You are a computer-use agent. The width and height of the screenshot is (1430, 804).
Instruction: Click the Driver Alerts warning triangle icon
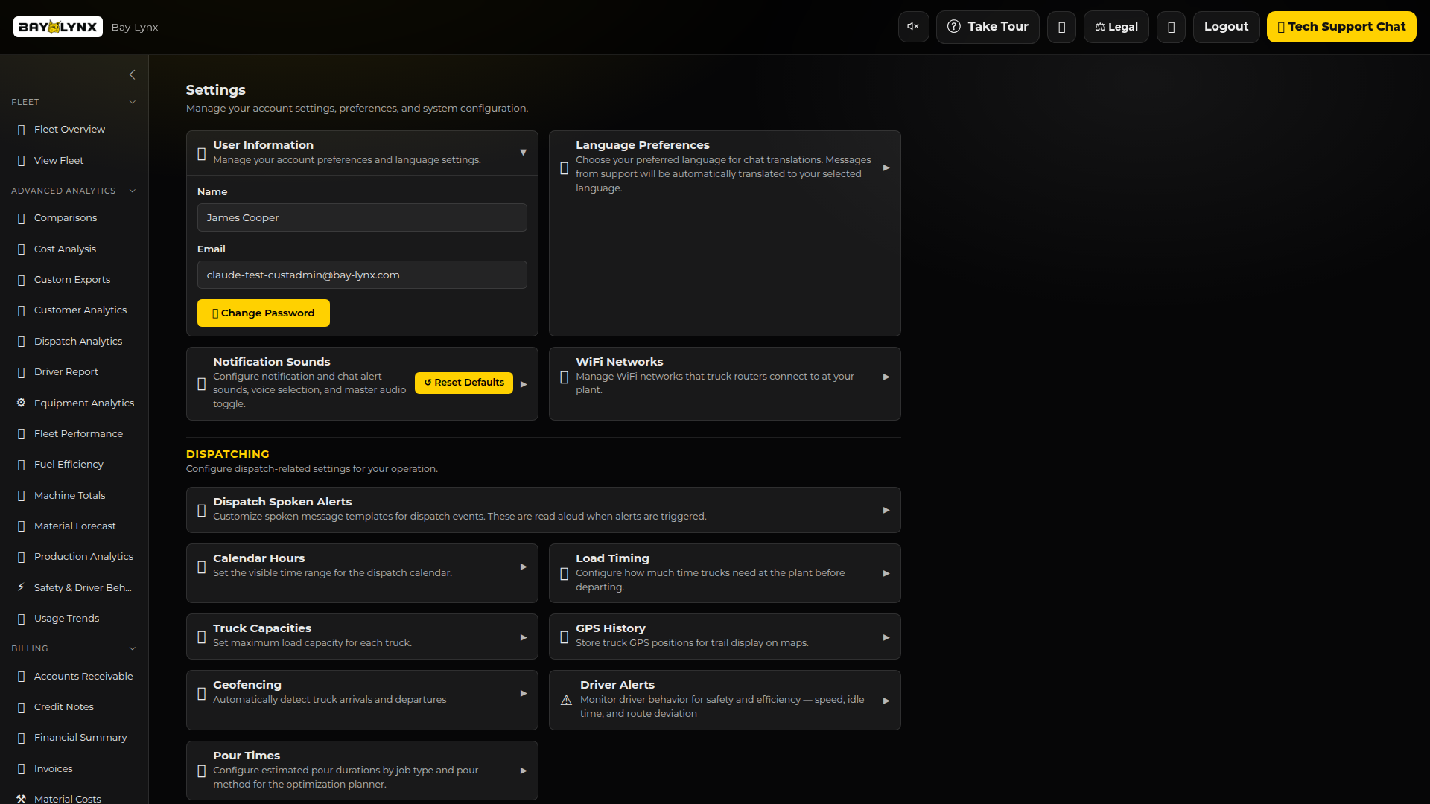[566, 700]
